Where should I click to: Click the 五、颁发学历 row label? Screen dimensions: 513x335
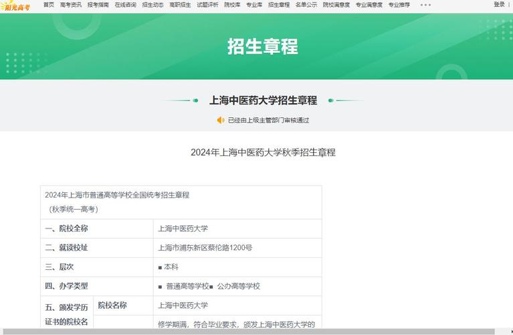(66, 308)
